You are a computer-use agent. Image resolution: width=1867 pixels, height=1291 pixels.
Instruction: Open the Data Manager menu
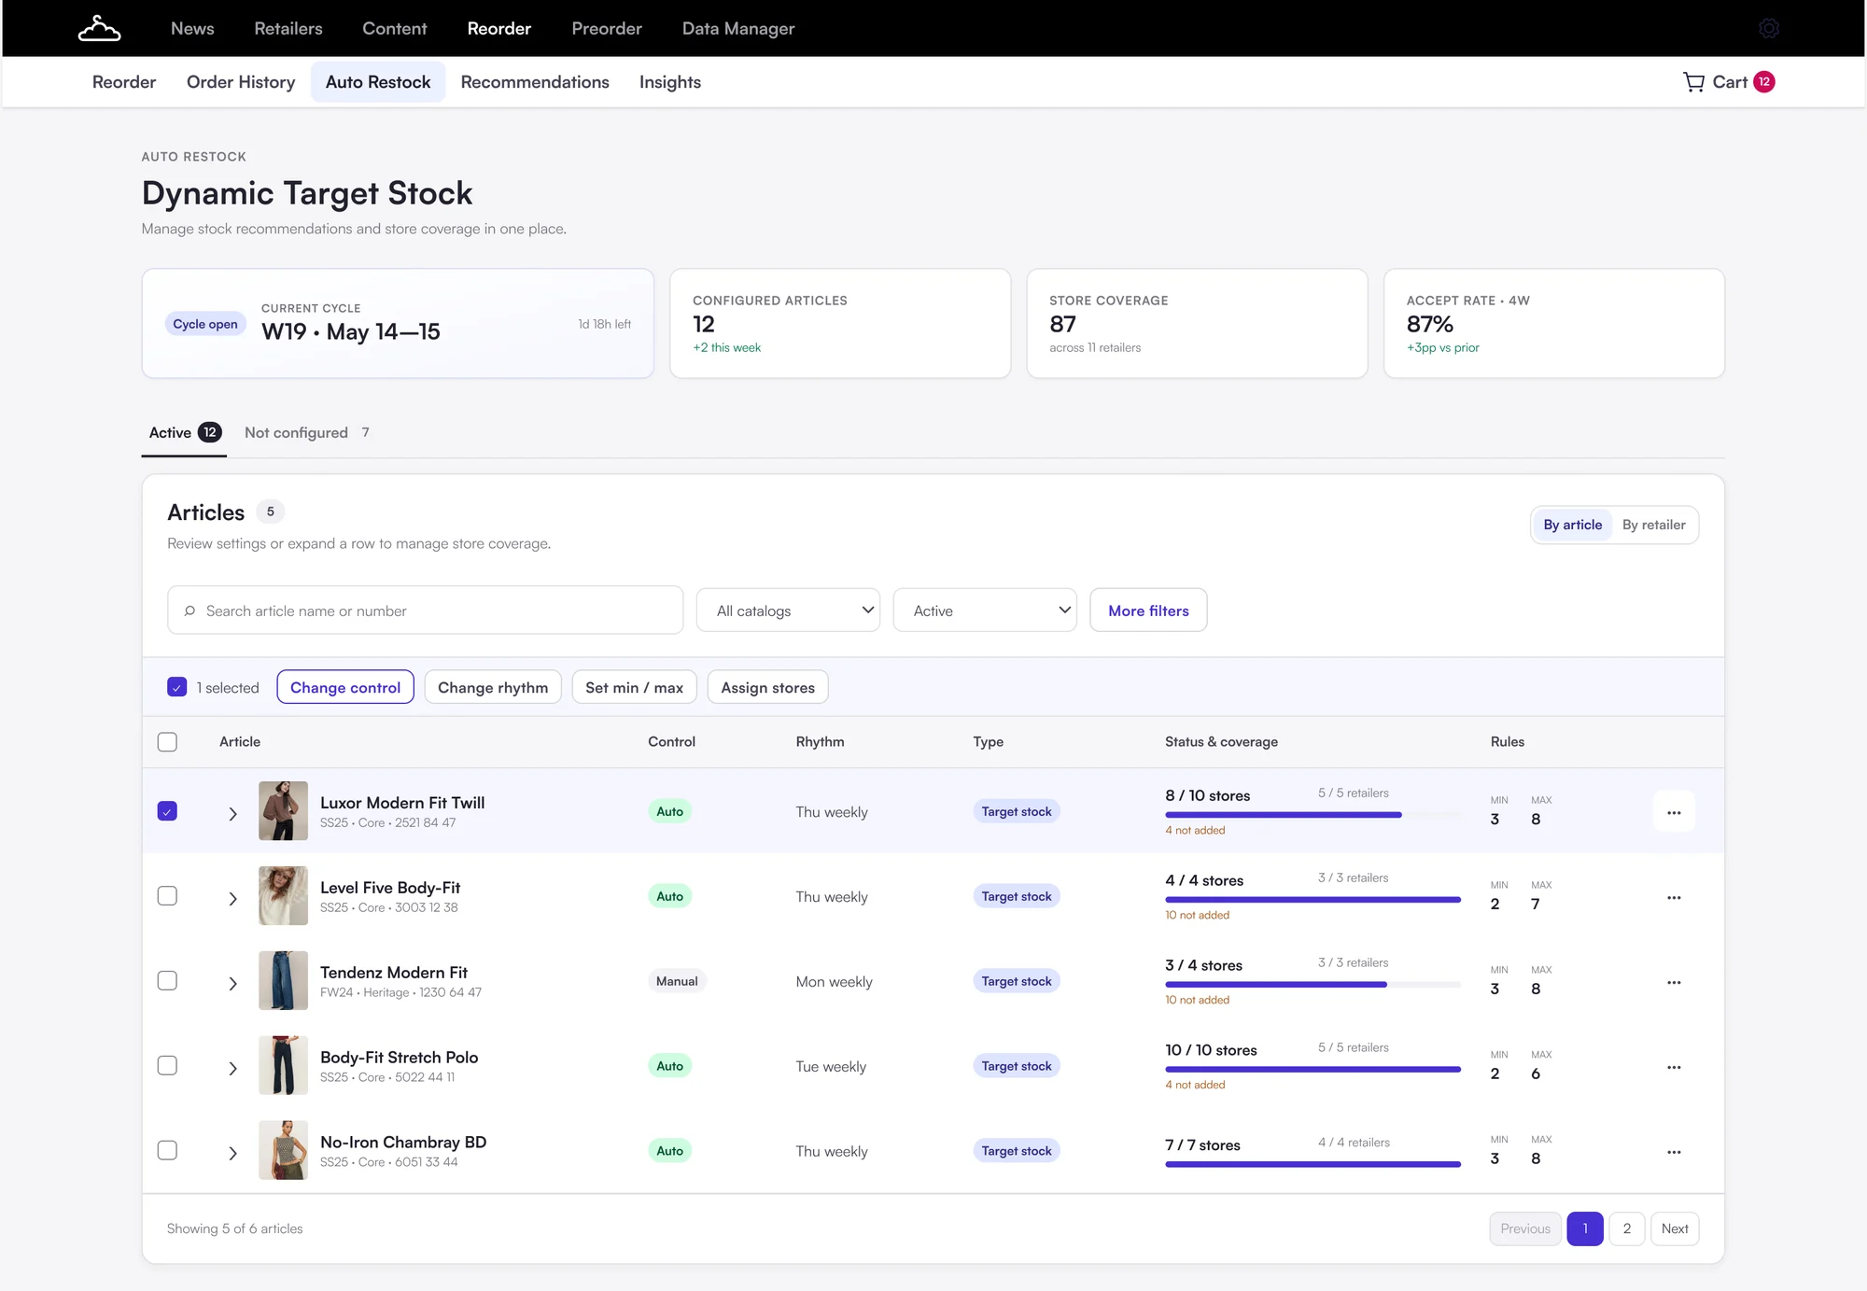pyautogui.click(x=738, y=29)
